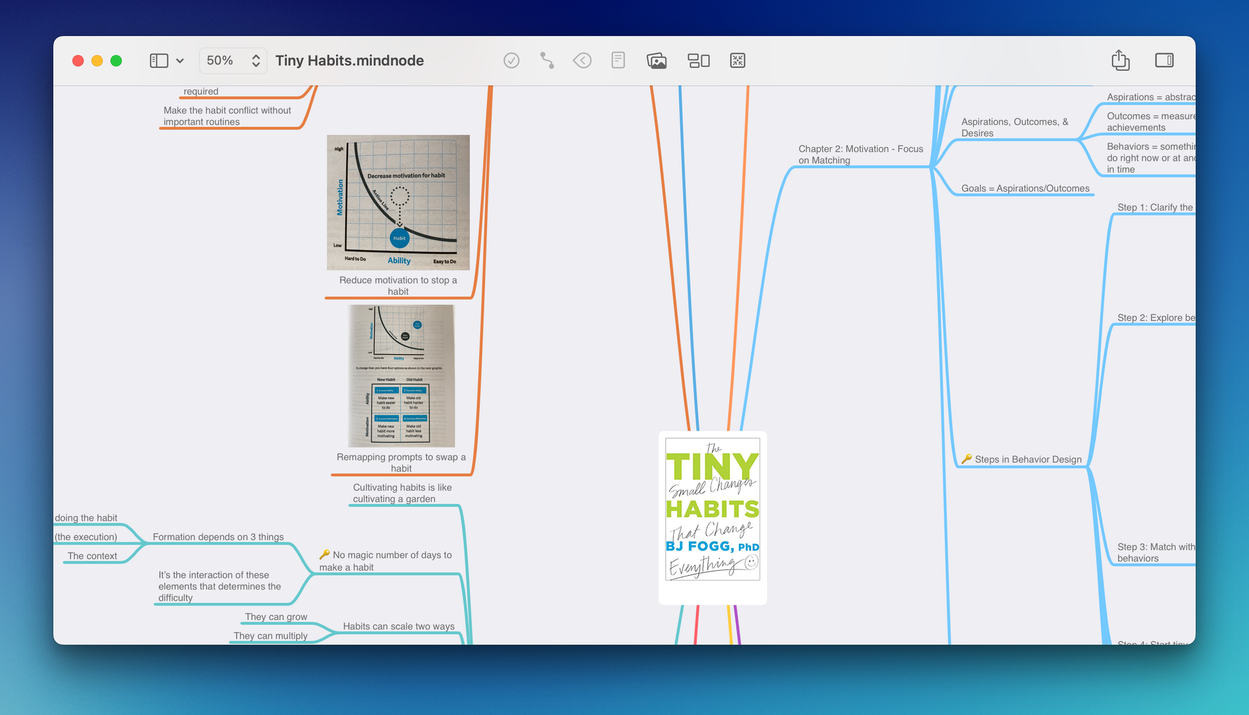This screenshot has width=1249, height=715.
Task: Select the Goals = Aspirations/Outcomes node
Action: click(x=1025, y=188)
